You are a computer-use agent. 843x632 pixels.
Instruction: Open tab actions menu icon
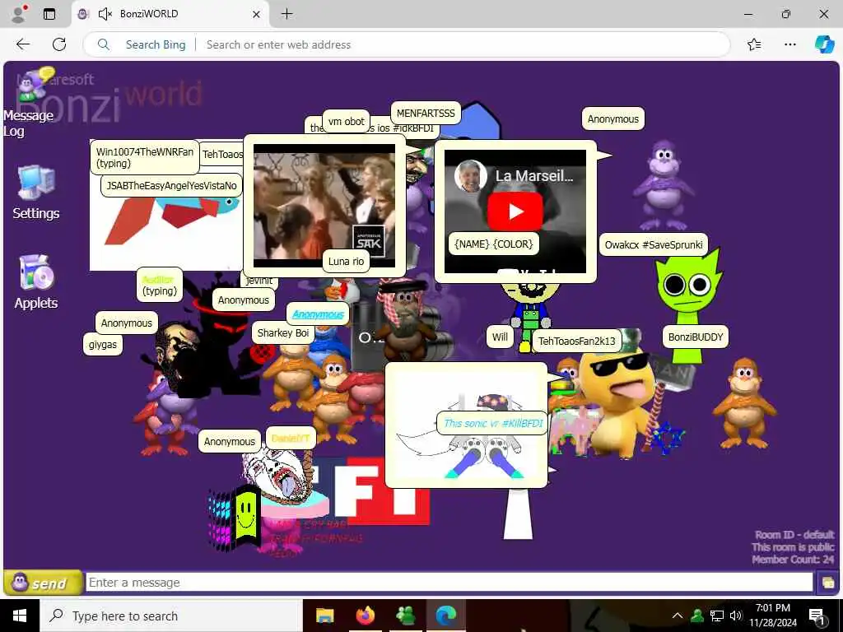point(49,14)
